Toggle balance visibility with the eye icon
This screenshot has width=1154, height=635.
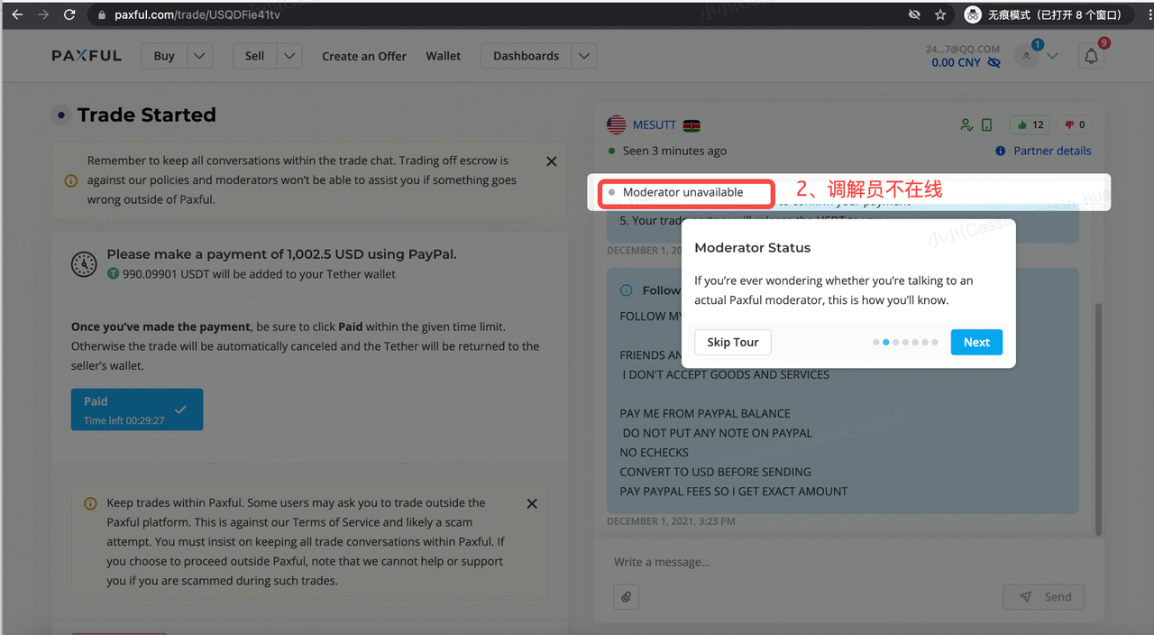pos(994,62)
